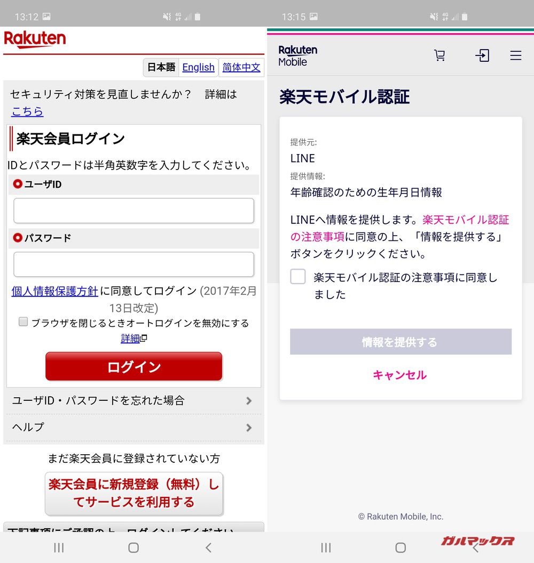The height and width of the screenshot is (563, 534).
Task: Tap the login arrow icon in header
Action: (x=482, y=55)
